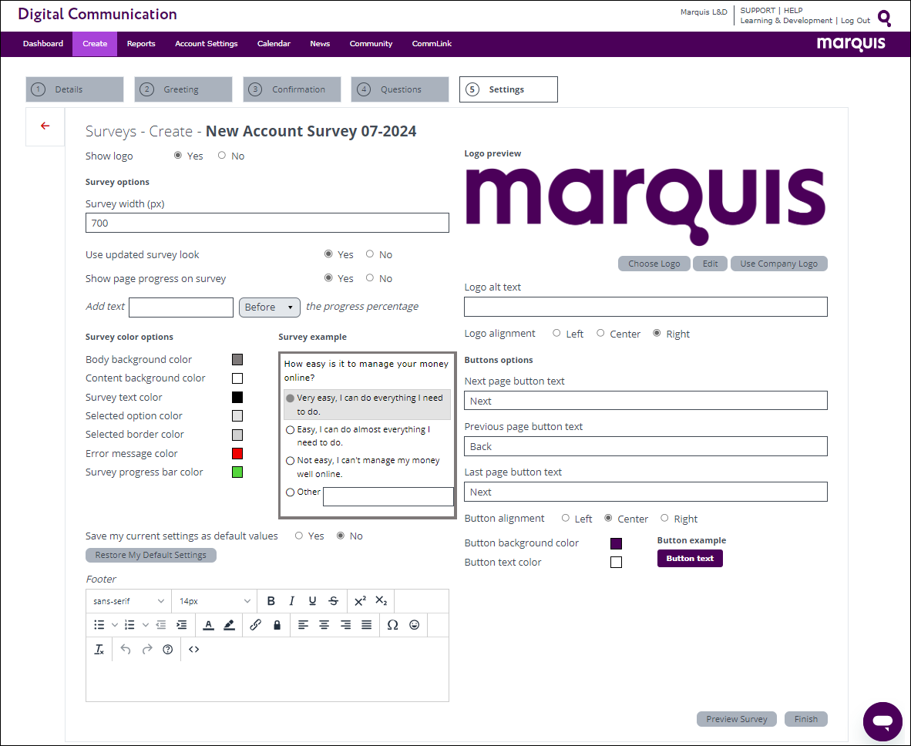The height and width of the screenshot is (746, 911).
Task: Click Restore My Default Settings
Action: point(150,555)
